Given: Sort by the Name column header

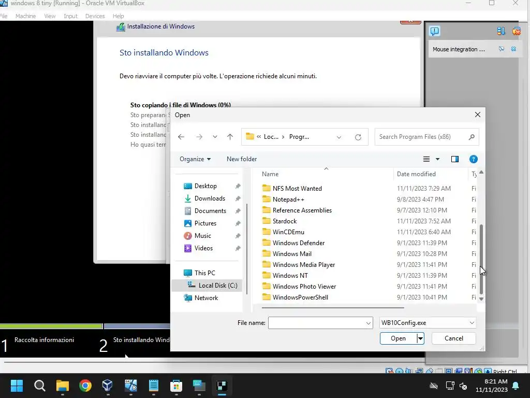Looking at the screenshot, I should click(x=270, y=174).
